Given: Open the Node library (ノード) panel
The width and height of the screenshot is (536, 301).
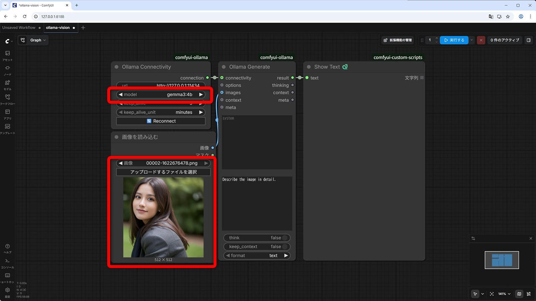Looking at the screenshot, I should pos(8,70).
